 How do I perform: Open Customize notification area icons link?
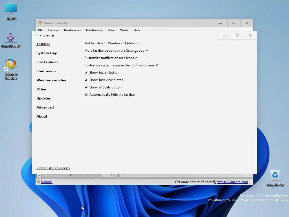[x=111, y=58]
